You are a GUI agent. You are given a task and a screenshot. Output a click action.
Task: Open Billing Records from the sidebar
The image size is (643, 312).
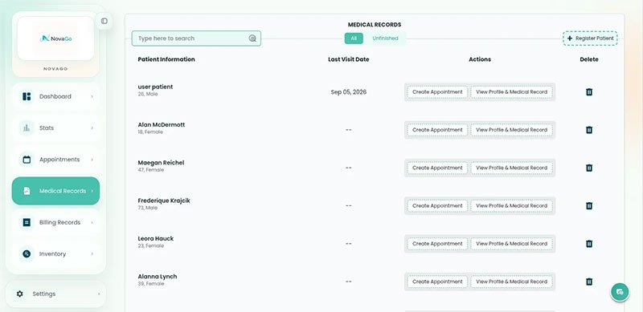coord(55,222)
